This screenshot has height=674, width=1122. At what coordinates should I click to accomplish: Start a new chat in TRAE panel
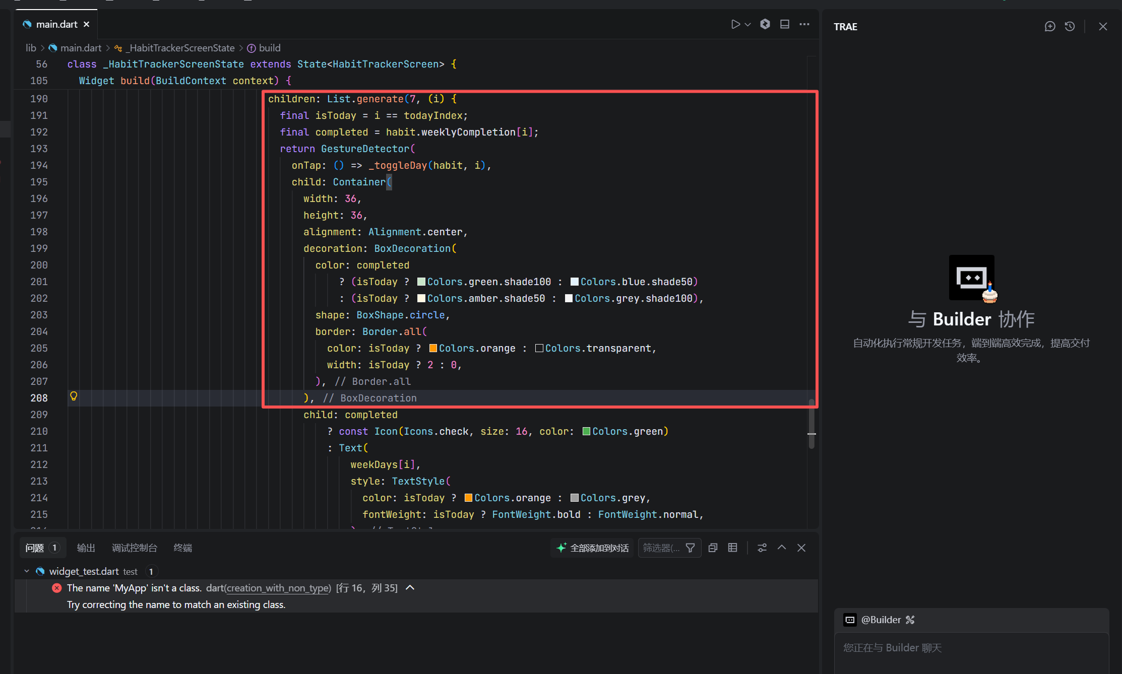click(1050, 26)
